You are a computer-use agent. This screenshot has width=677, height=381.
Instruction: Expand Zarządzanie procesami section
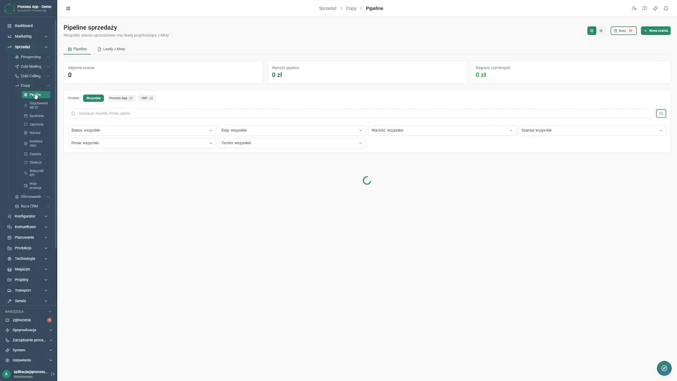tap(28, 340)
